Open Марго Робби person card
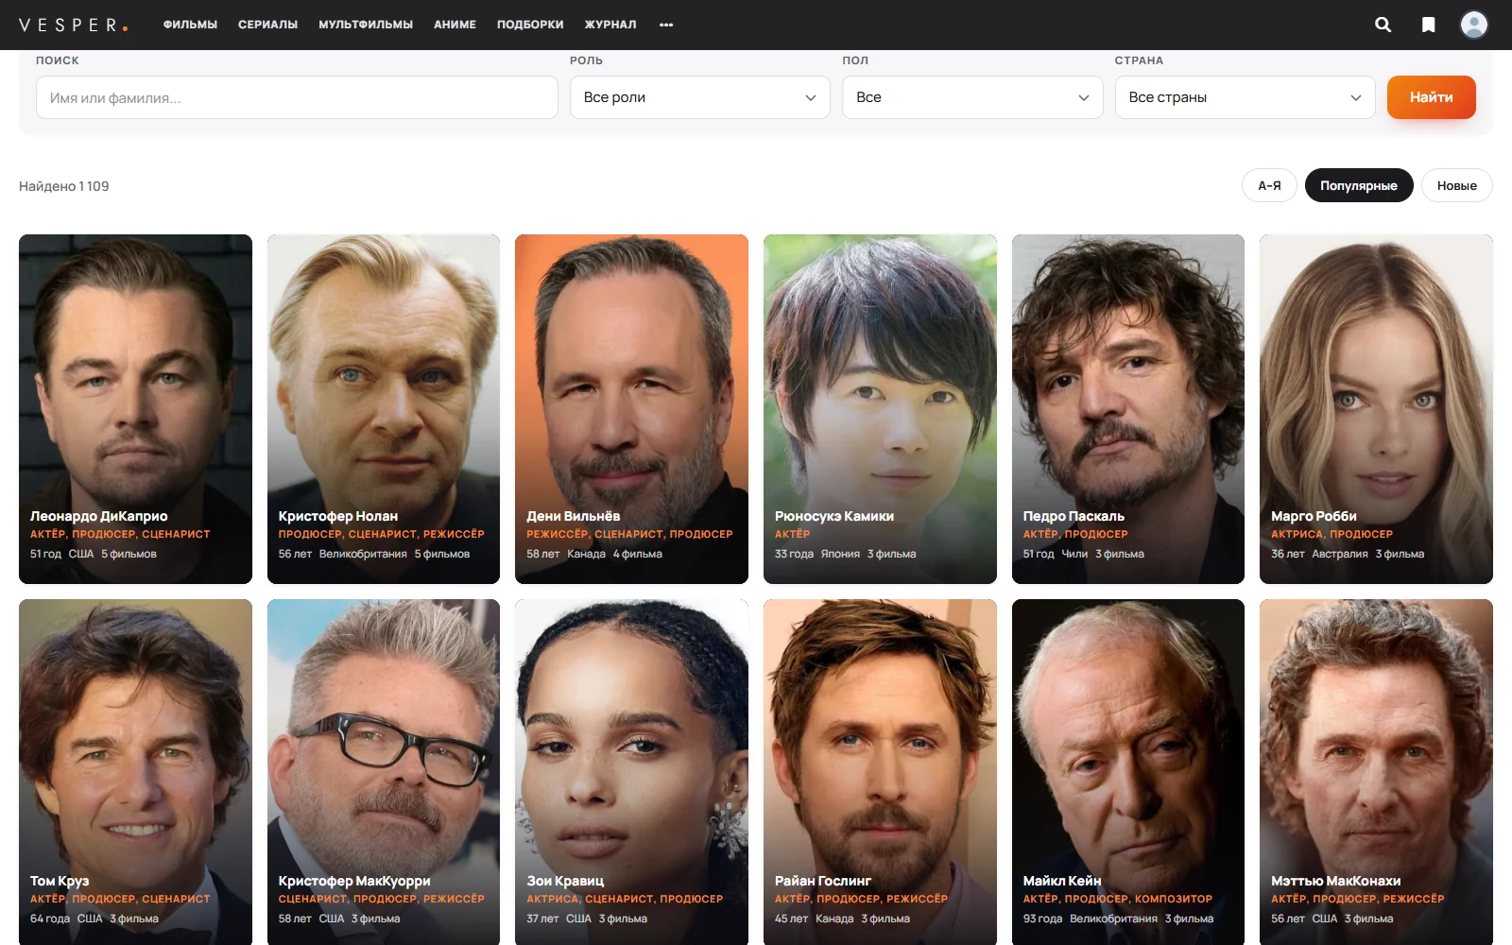 coord(1376,409)
